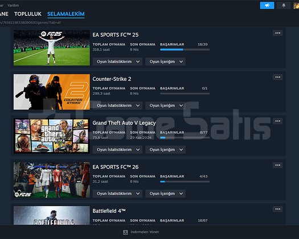Open Grand Theft Auto V Legacy title
Image resolution: width=299 pixels, height=239 pixels.
[x=124, y=123]
